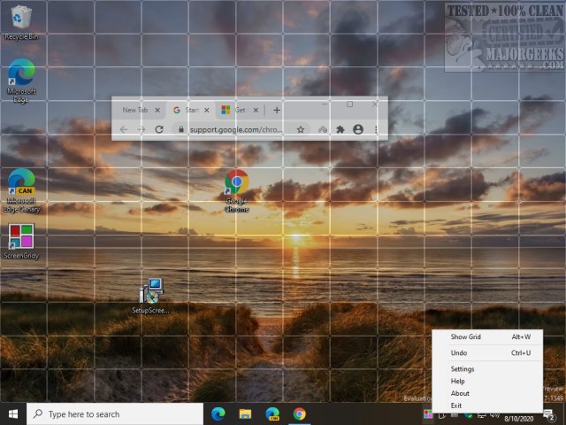
Task: Select the Google Chrome desktop shortcut
Action: click(236, 191)
